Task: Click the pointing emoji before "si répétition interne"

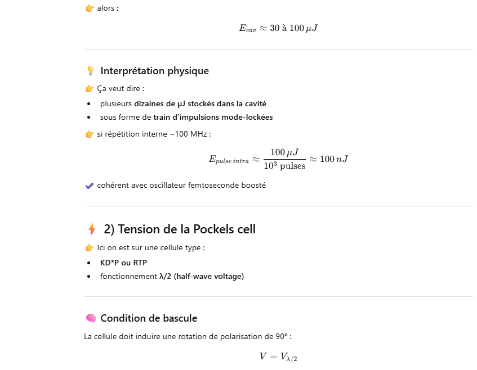Action: pyautogui.click(x=89, y=134)
